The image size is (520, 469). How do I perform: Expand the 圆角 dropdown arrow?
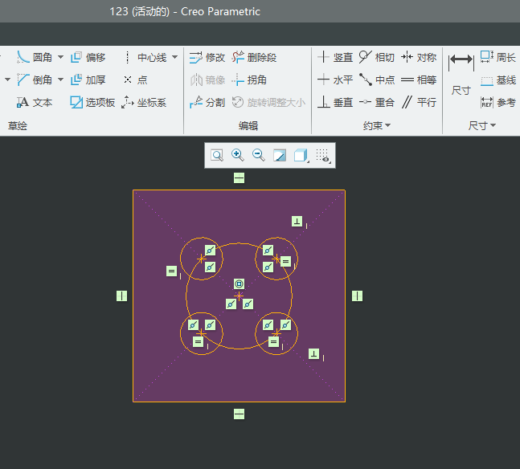point(61,57)
